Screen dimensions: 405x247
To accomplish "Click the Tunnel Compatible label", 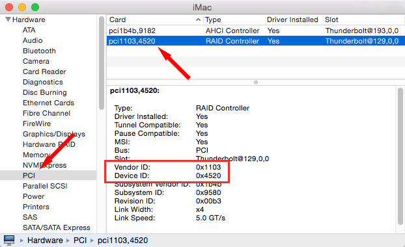I will click(148, 125).
